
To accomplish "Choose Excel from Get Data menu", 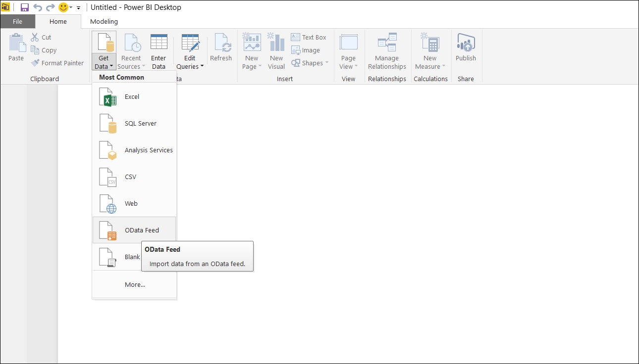I will pos(134,97).
